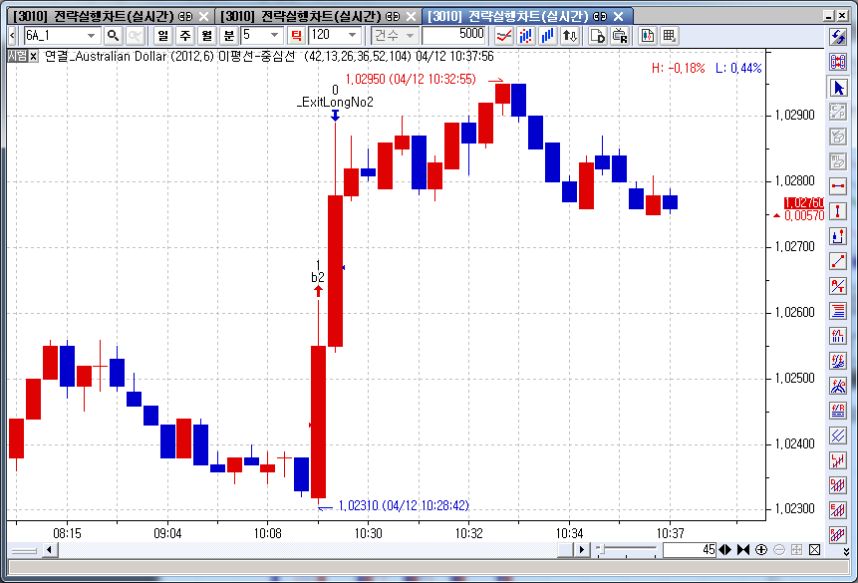Click the 주 (weekly) period button
The width and height of the screenshot is (858, 583).
coord(185,35)
